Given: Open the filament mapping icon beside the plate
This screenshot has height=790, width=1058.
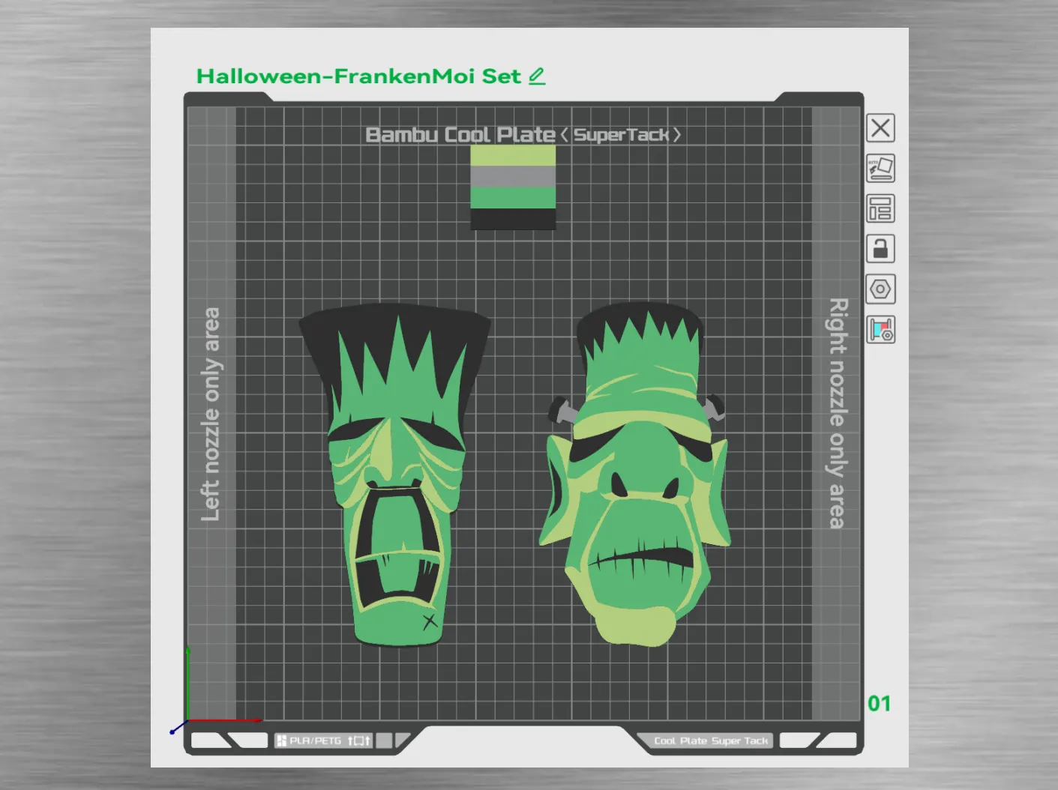Looking at the screenshot, I should (x=880, y=330).
